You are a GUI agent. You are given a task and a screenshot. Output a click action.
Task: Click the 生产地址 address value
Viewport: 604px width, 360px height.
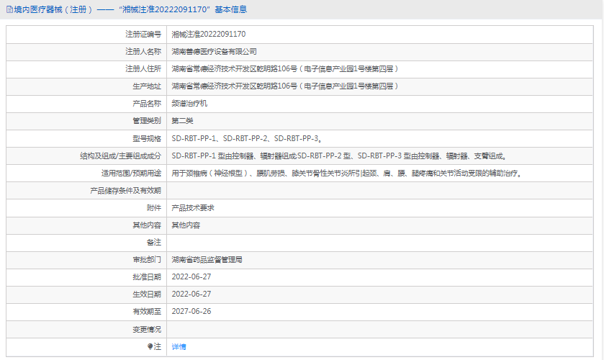(285, 86)
